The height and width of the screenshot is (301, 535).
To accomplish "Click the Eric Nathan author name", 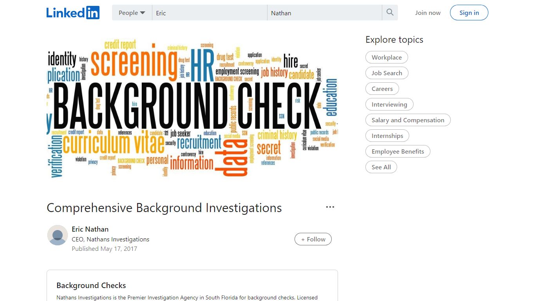I will pyautogui.click(x=90, y=229).
